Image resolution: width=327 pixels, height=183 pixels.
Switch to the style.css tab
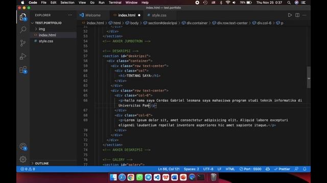(x=159, y=15)
